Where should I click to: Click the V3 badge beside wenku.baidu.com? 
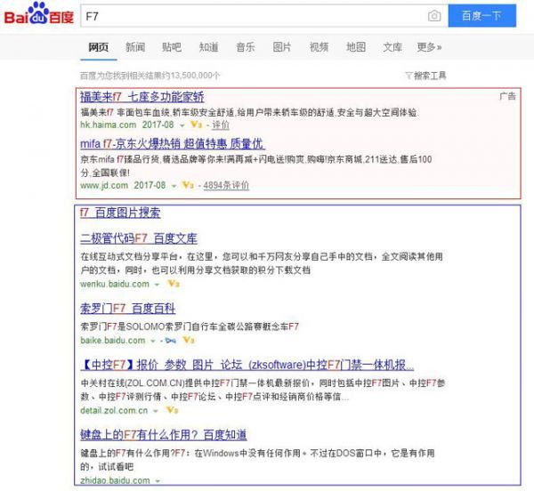click(x=174, y=284)
